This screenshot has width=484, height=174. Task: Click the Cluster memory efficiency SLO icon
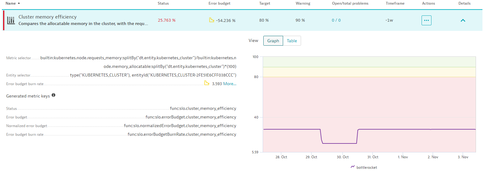click(11, 20)
